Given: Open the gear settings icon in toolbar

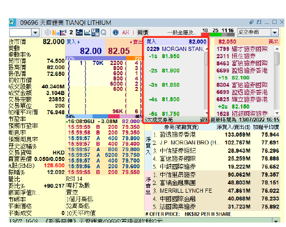Looking at the screenshot, I should (48, 32).
